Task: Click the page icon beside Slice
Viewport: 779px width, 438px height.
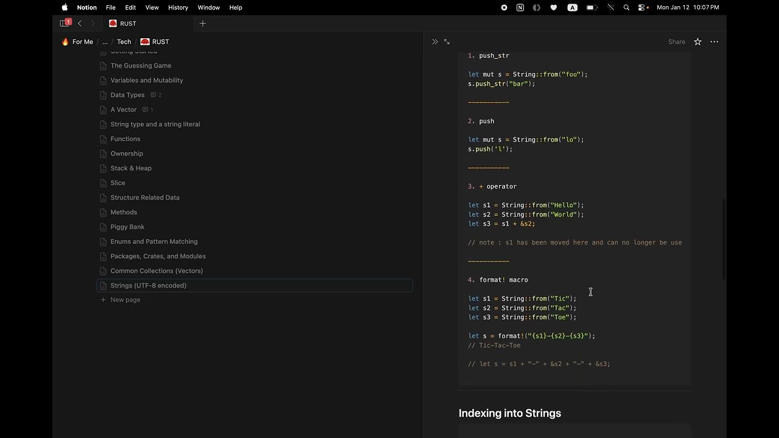Action: coord(103,182)
